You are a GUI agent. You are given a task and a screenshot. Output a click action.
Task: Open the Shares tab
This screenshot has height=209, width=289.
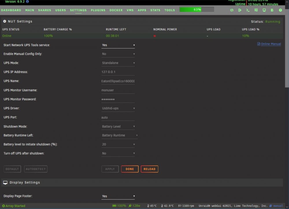click(45, 10)
